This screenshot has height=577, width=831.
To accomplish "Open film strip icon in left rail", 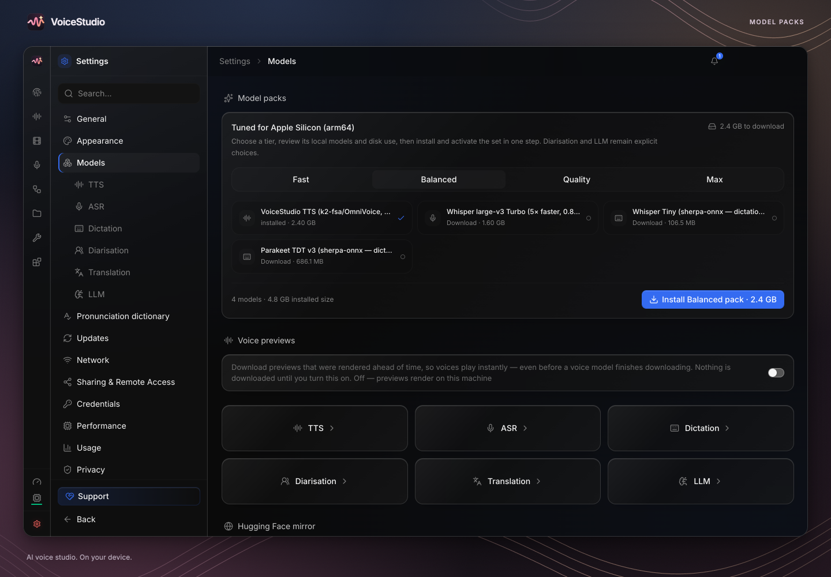I will [37, 141].
